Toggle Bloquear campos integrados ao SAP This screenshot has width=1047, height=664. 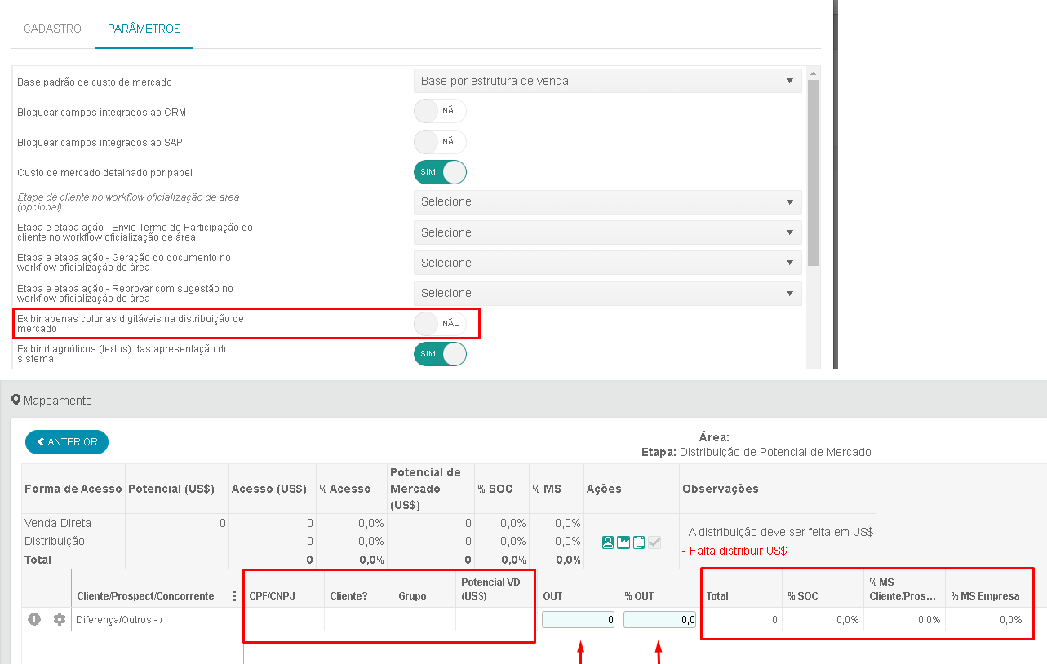click(440, 142)
